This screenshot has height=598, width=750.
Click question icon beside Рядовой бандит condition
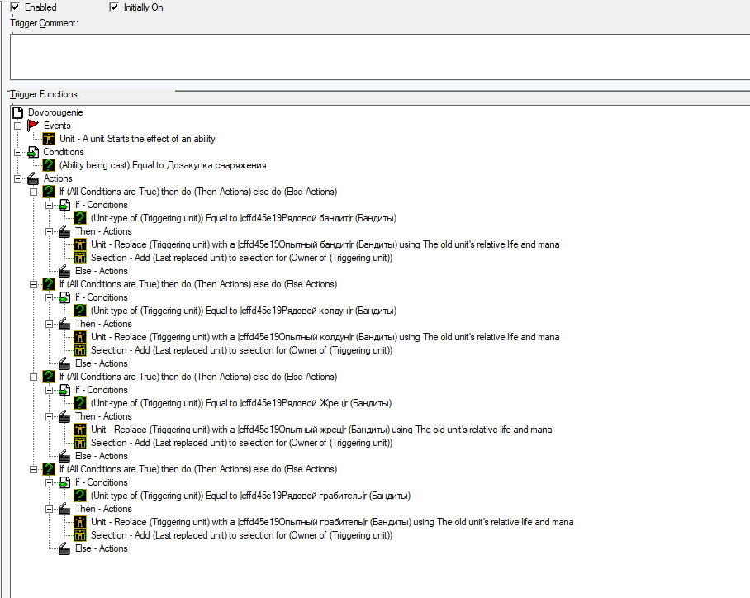click(x=80, y=218)
